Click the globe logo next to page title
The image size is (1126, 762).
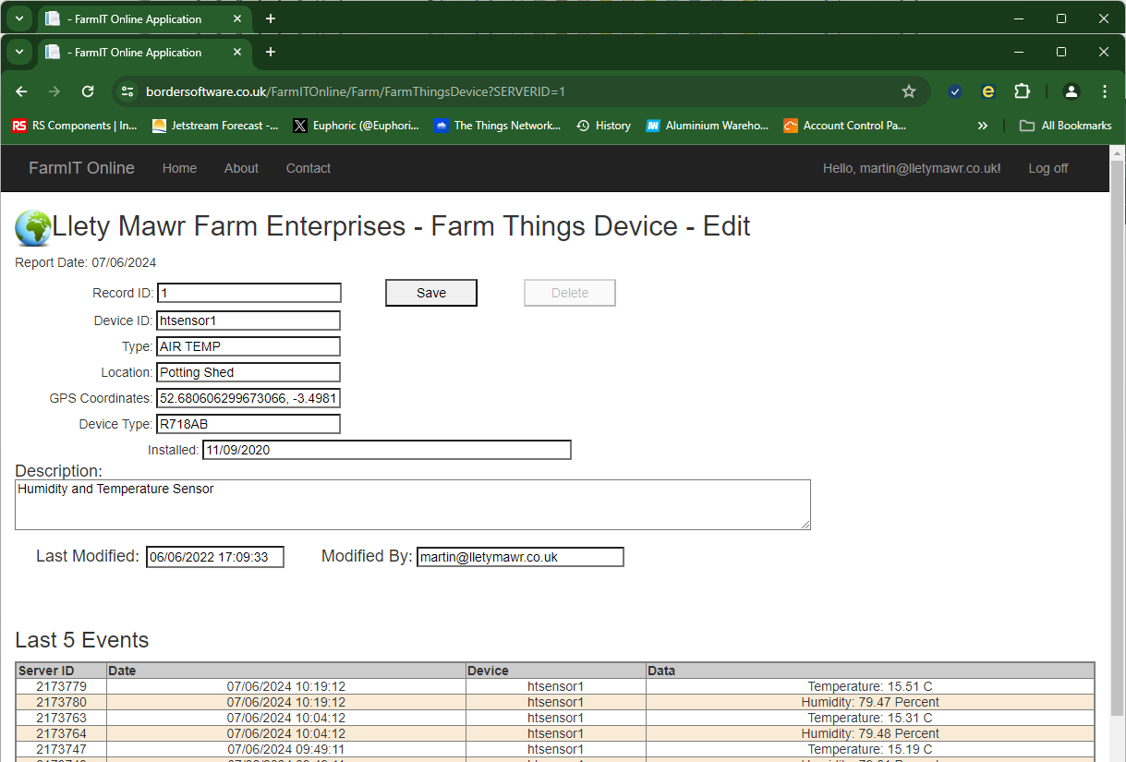(32, 227)
